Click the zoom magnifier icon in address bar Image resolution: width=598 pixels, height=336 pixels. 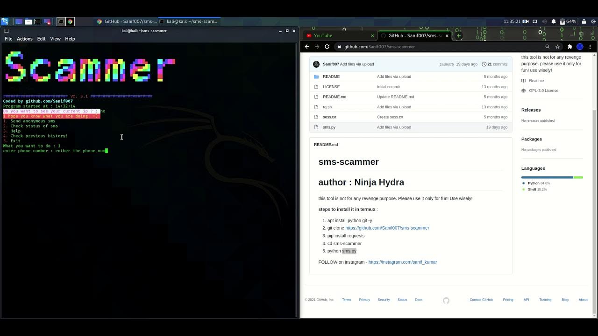[548, 47]
